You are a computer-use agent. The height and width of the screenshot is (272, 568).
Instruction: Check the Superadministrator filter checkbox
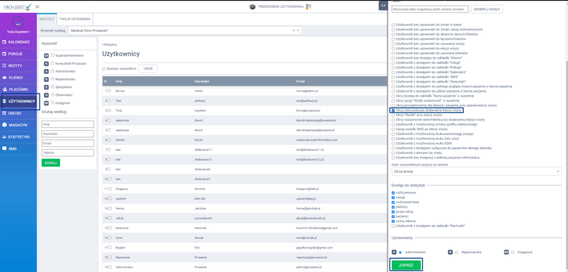53,55
